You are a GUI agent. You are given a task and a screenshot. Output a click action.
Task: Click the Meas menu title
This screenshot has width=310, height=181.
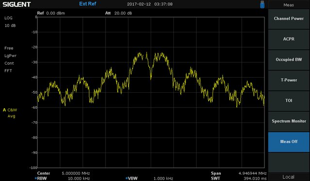coord(289,5)
